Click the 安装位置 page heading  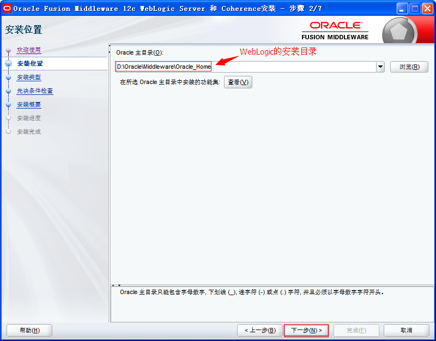click(x=23, y=29)
